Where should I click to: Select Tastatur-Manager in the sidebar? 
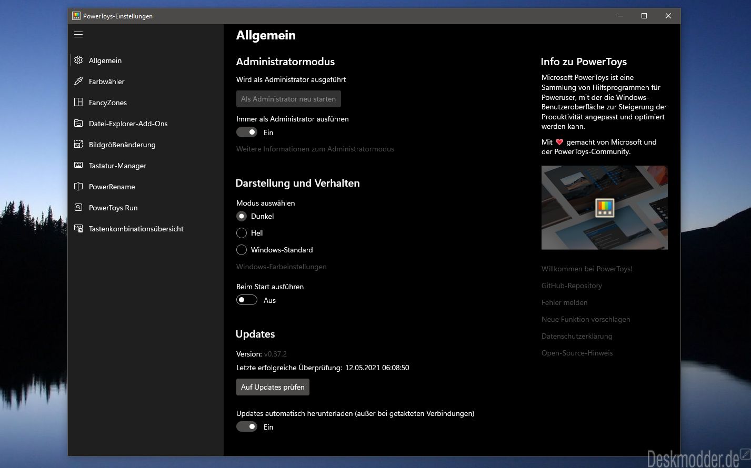[146, 166]
